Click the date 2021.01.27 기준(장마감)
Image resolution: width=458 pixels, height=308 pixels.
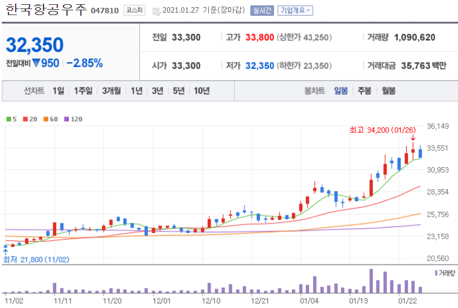tap(203, 10)
